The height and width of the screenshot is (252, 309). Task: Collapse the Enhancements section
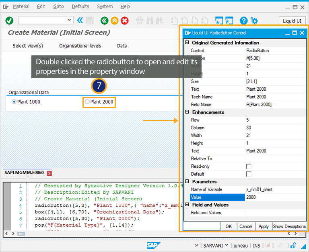[x=187, y=112]
